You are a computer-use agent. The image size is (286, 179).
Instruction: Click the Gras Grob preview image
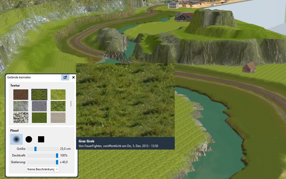pyautogui.click(x=125, y=100)
